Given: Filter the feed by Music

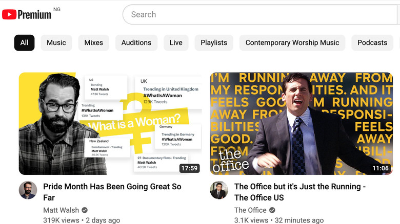Looking at the screenshot, I should 56,42.
